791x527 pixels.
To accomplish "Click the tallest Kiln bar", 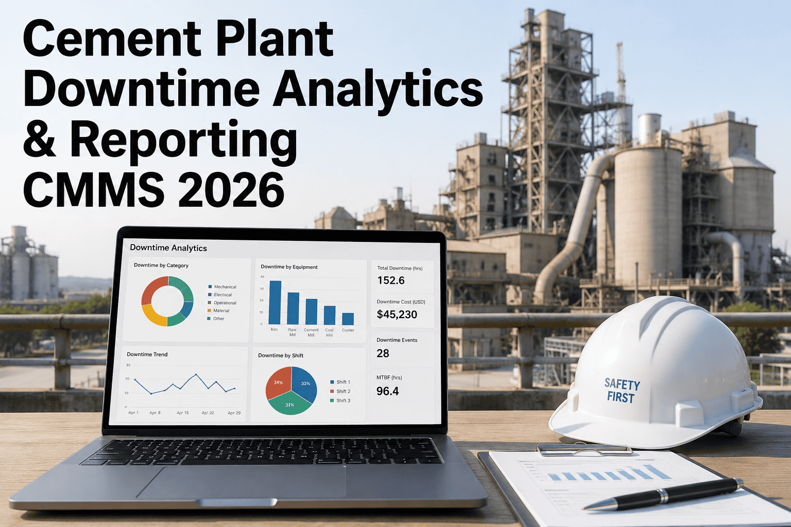I will pos(276,302).
